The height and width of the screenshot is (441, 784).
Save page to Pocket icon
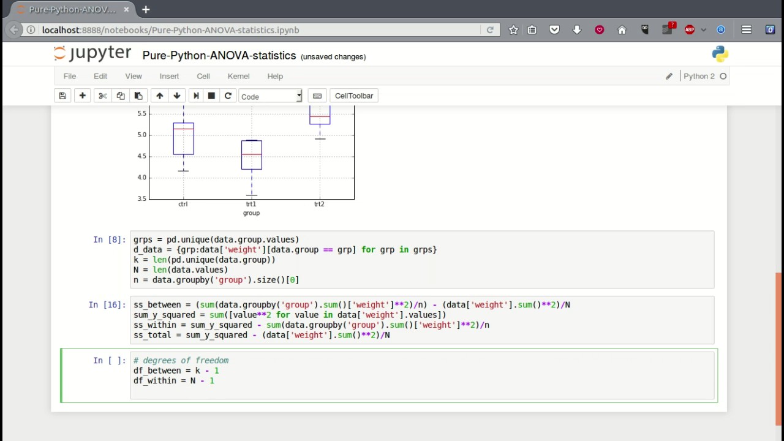[x=554, y=29]
